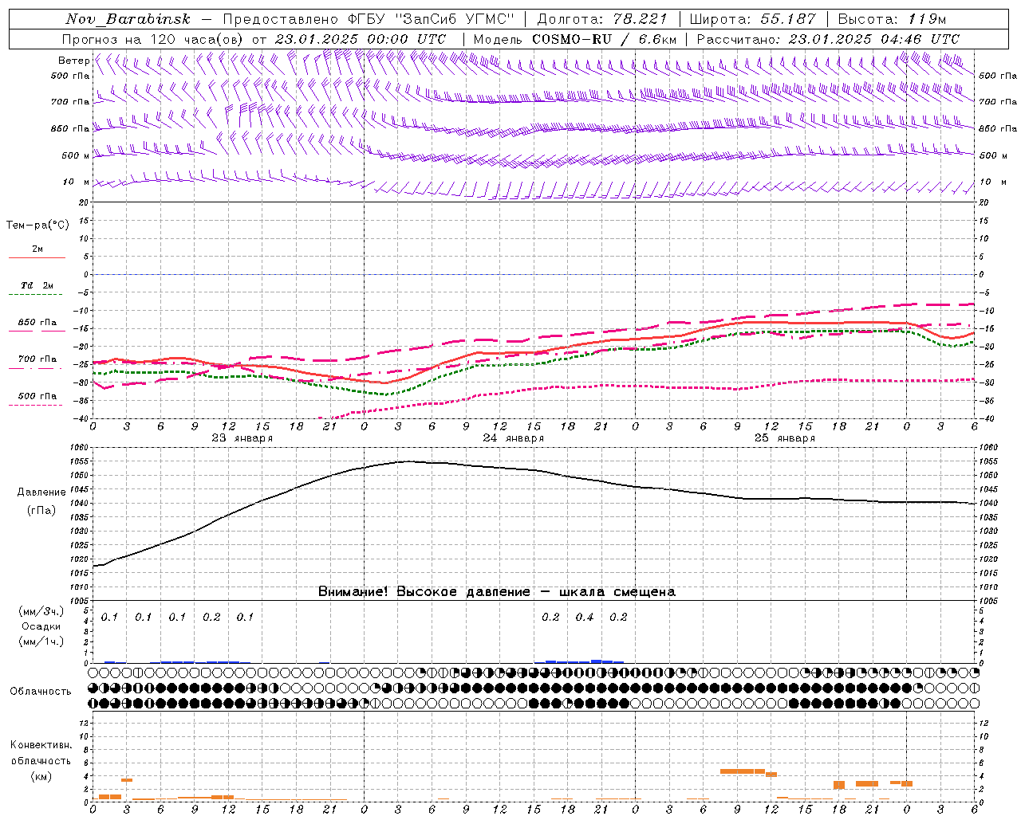Click the '25 января' date label

point(784,438)
